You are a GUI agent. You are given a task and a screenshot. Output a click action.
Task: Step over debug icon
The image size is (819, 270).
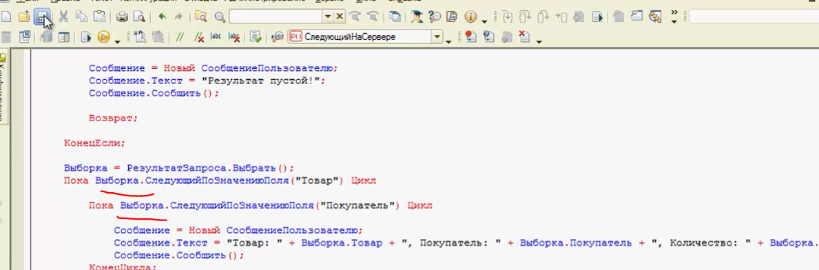526,17
